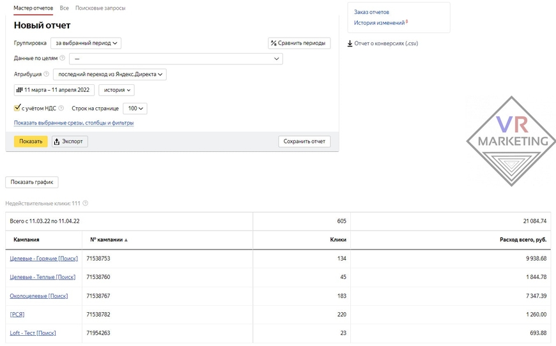Click the calendar icon in the date range field

click(x=20, y=90)
